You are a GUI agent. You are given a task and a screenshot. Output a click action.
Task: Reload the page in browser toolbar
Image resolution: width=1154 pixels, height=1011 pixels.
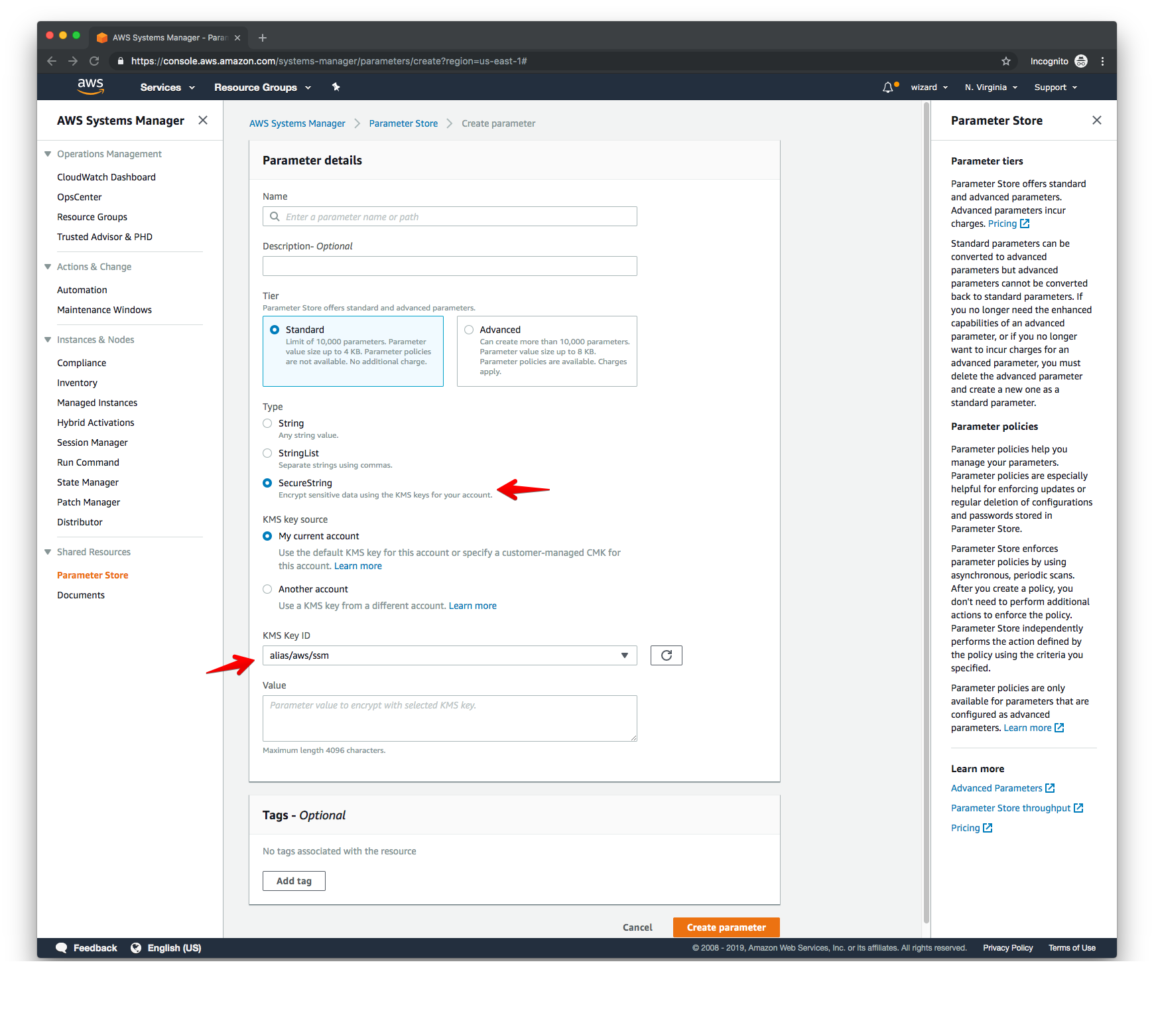coord(94,61)
